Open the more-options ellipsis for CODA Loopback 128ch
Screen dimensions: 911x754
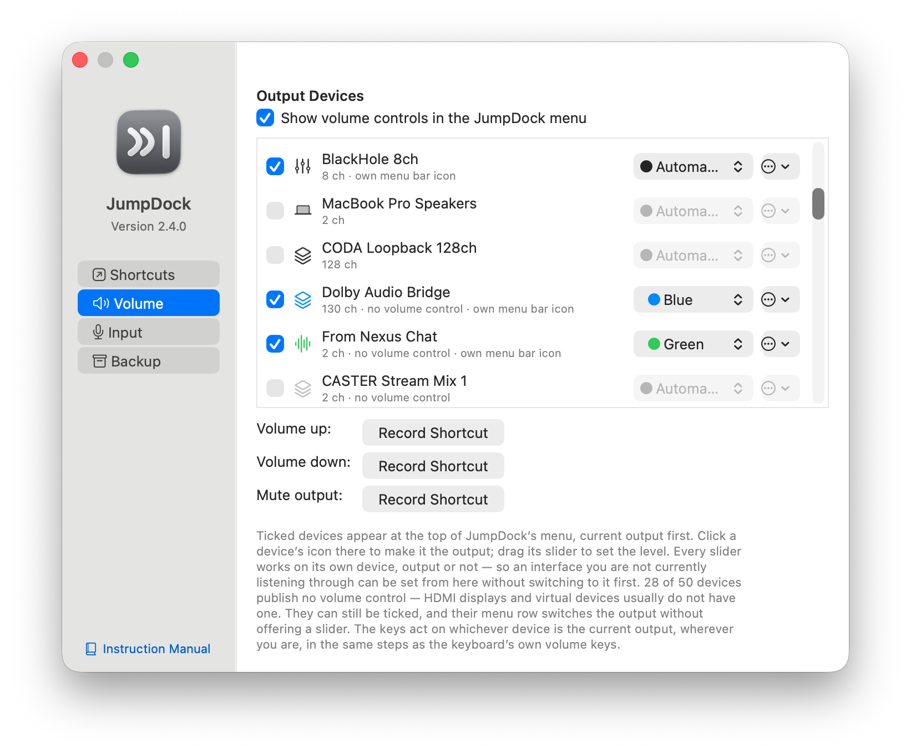point(781,255)
